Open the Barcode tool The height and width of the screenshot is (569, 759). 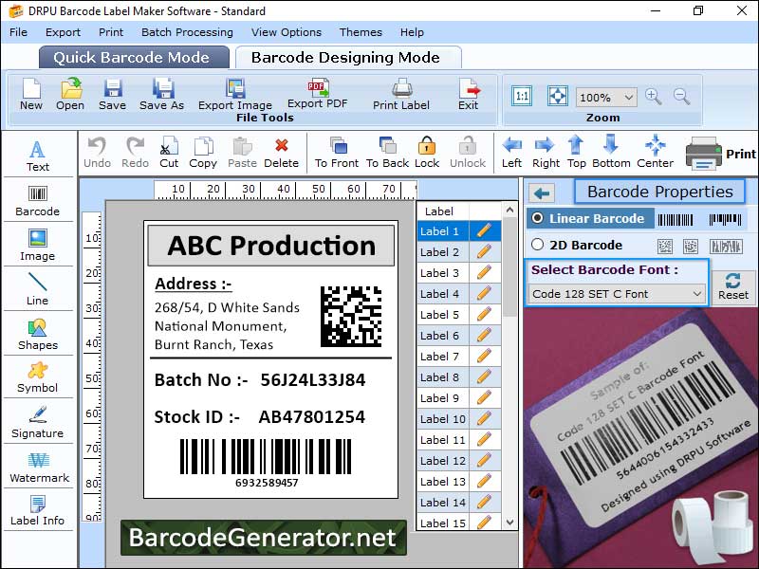click(x=37, y=201)
